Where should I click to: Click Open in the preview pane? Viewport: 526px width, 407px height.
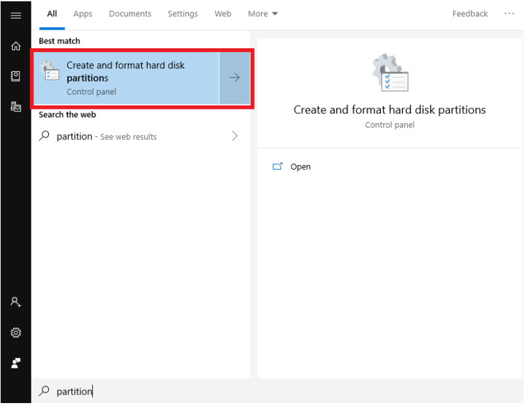tap(300, 166)
